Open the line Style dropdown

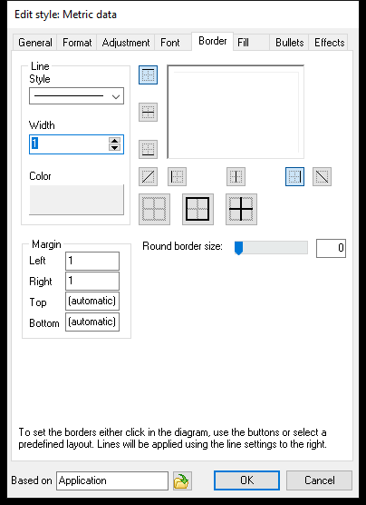76,96
